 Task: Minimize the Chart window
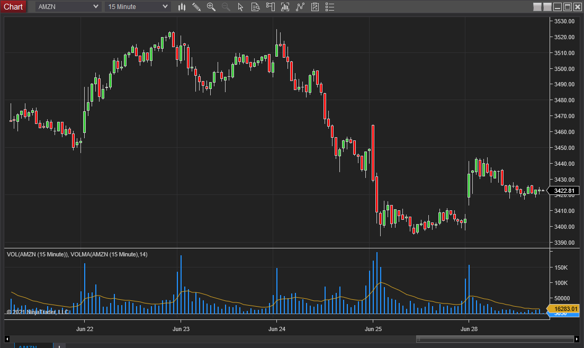pyautogui.click(x=558, y=7)
